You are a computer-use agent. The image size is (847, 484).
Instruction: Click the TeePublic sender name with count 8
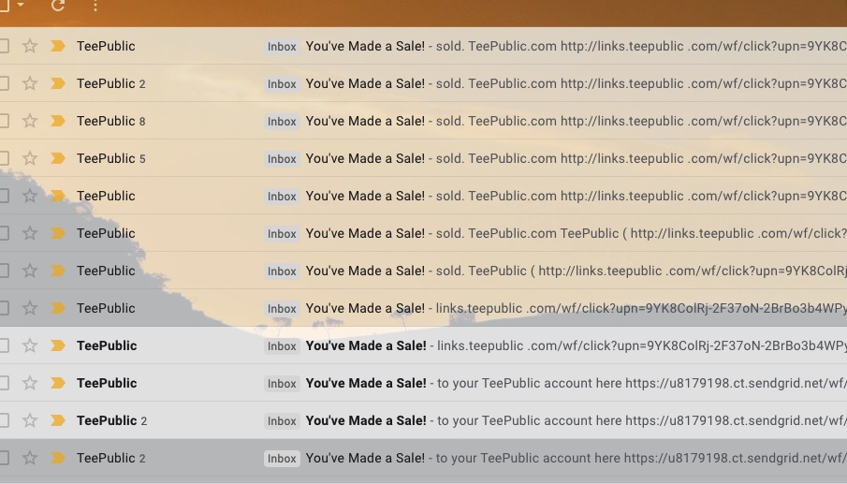pyautogui.click(x=106, y=121)
